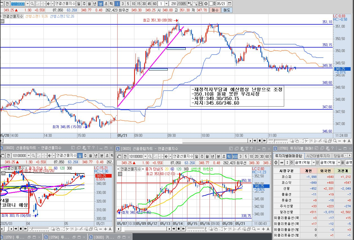Viewport: 354px width, 240px height.
Task: Select the 투자자별매매종합 tab
Action: 289,156
